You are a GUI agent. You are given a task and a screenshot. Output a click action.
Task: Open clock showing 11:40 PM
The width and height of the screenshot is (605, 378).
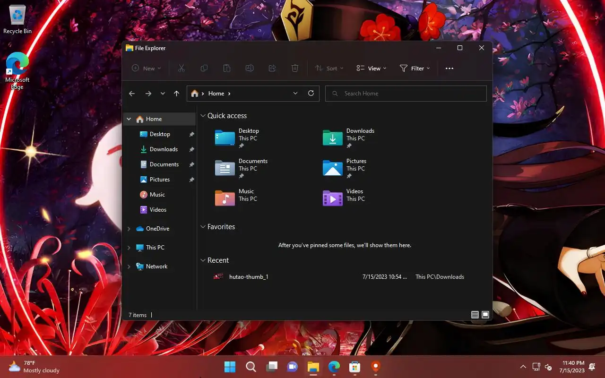coord(572,367)
